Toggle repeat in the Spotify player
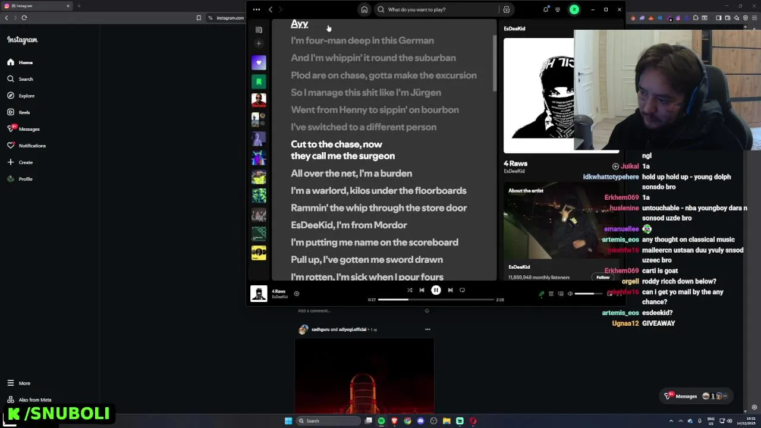 pyautogui.click(x=462, y=290)
